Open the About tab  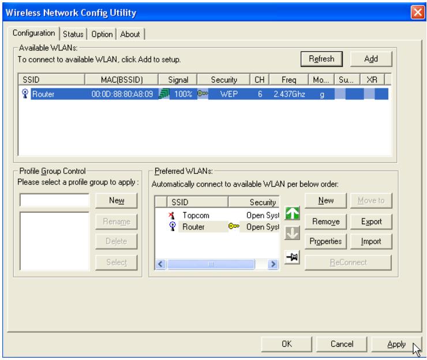[130, 34]
